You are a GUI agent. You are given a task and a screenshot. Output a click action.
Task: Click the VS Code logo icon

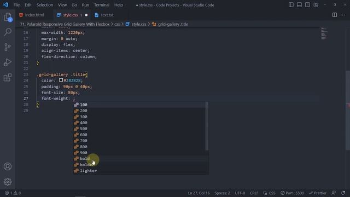(5, 5)
